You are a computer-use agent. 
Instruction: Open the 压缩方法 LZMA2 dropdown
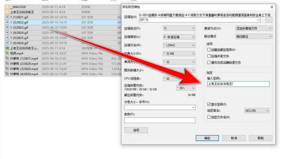click(179, 45)
